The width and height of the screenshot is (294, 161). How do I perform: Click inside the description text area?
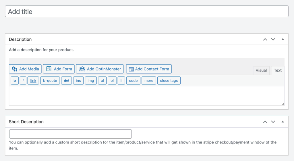point(147,96)
